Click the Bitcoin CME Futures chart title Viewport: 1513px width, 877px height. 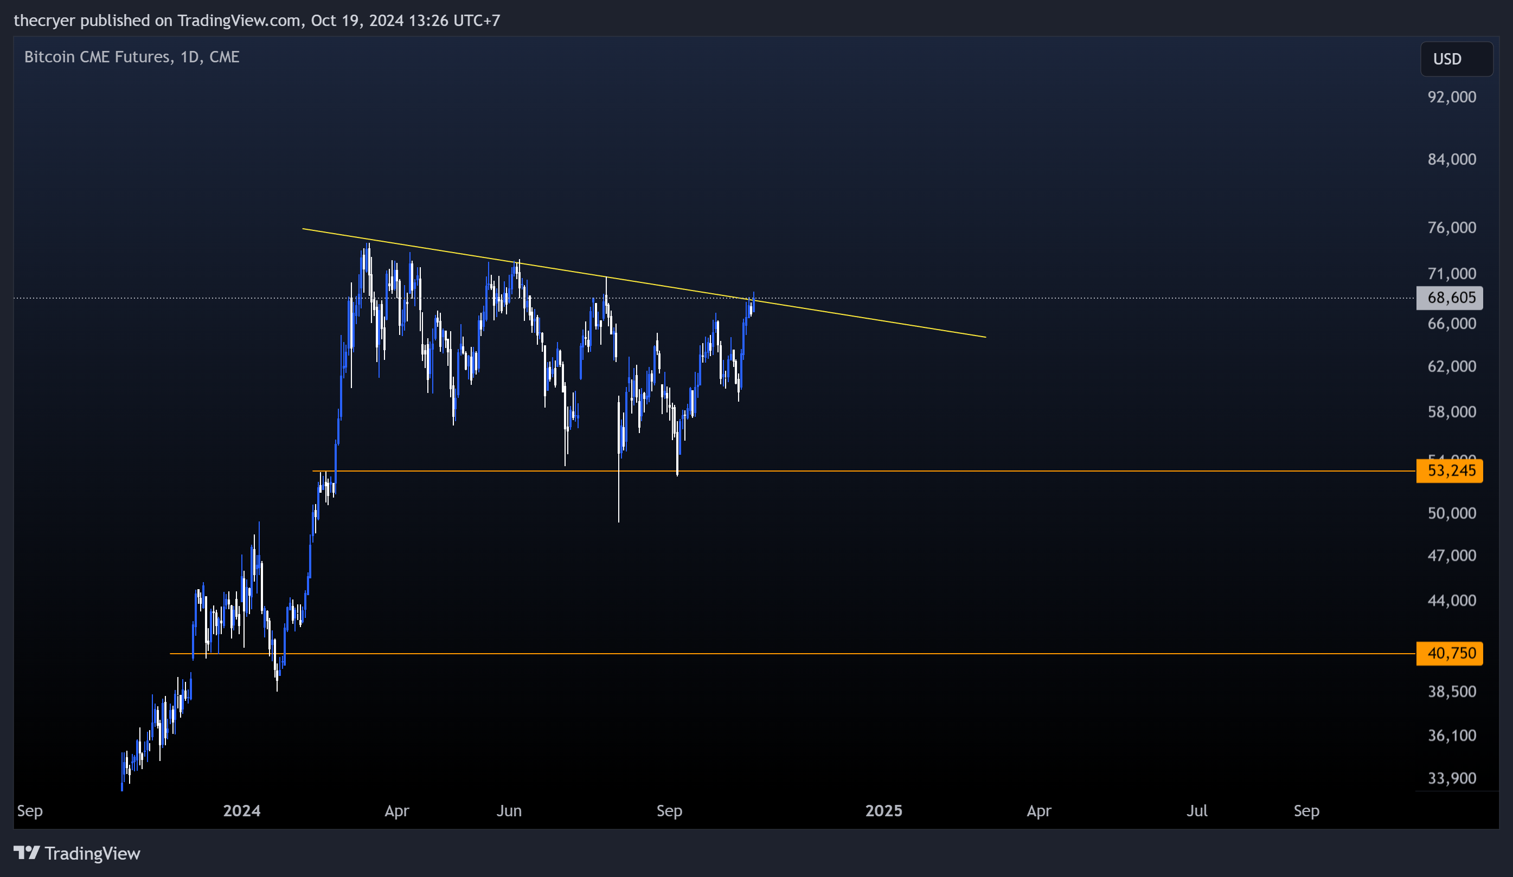pyautogui.click(x=131, y=57)
